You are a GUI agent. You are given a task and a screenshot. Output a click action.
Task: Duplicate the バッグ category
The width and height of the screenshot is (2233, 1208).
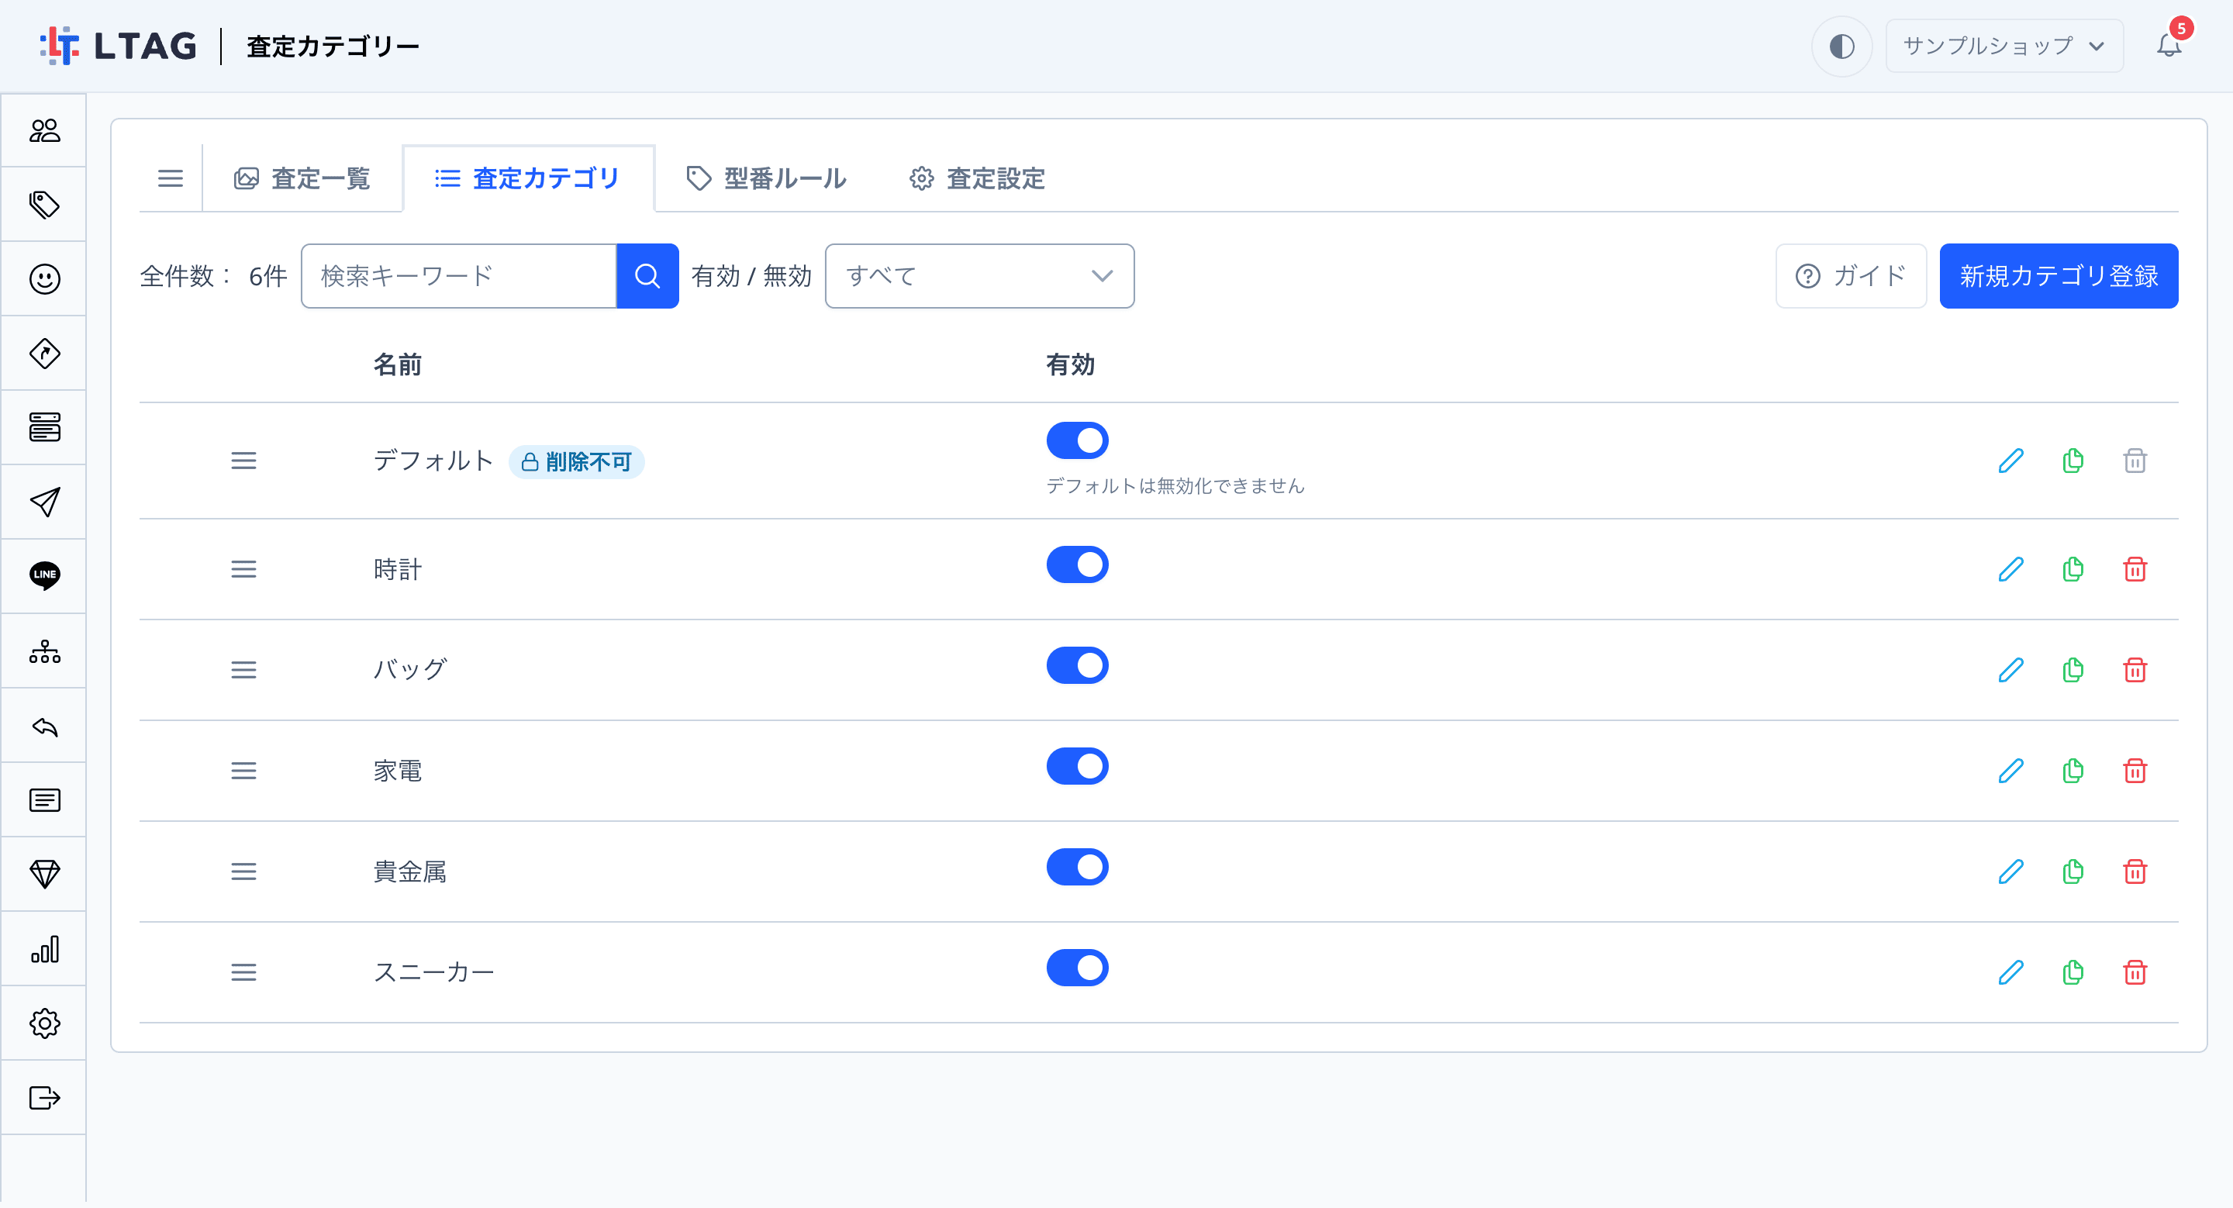[2073, 670]
